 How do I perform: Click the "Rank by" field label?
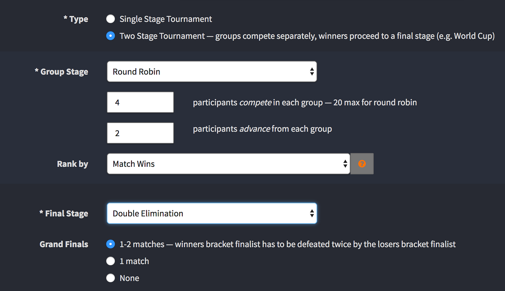(x=73, y=164)
